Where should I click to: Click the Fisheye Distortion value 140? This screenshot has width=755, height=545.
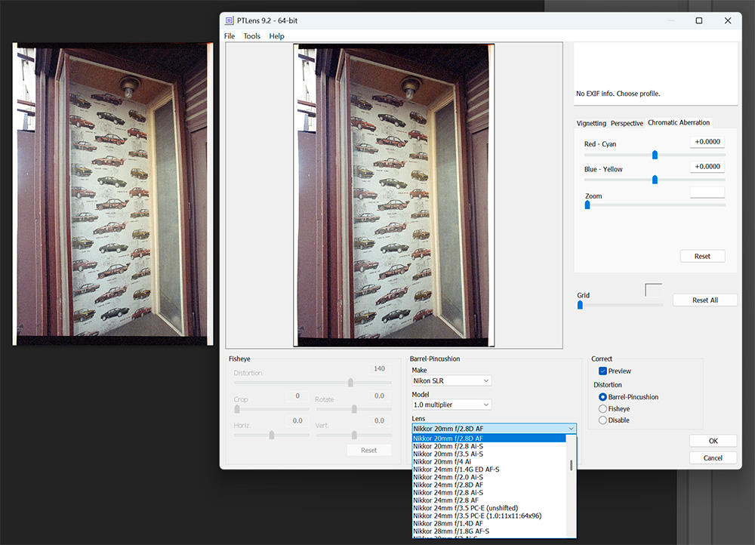(380, 369)
